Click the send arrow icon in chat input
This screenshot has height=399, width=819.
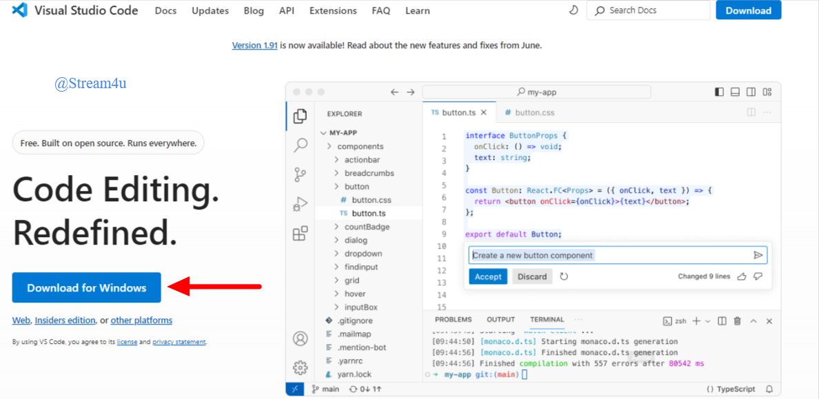pos(758,256)
